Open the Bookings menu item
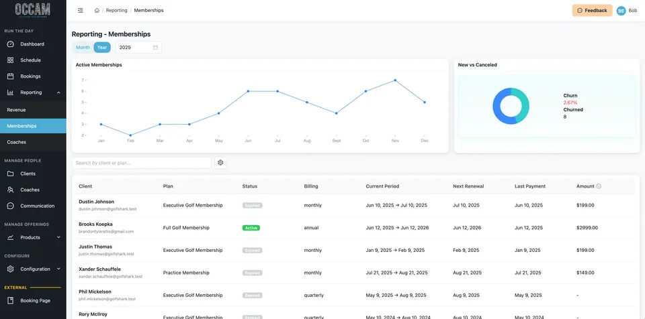This screenshot has height=319, width=645. pos(33,76)
